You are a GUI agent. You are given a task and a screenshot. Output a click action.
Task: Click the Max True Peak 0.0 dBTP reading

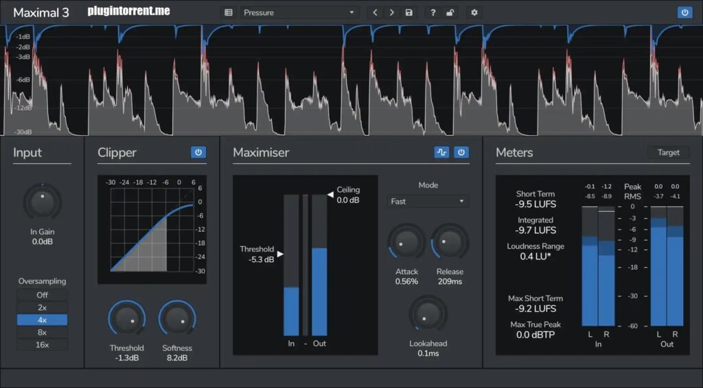[x=535, y=335]
